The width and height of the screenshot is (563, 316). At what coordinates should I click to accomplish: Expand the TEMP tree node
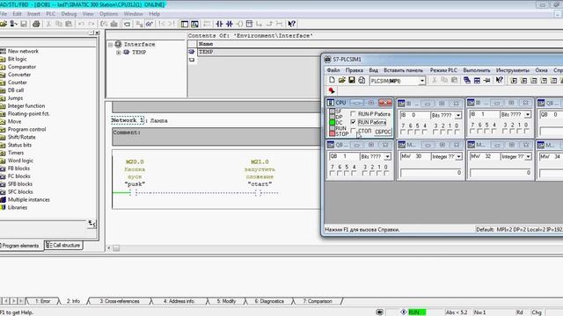(119, 53)
